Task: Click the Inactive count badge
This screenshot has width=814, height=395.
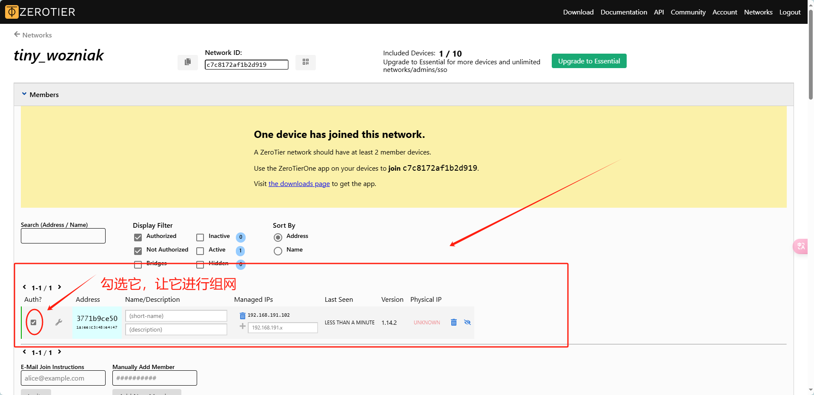Action: (241, 237)
